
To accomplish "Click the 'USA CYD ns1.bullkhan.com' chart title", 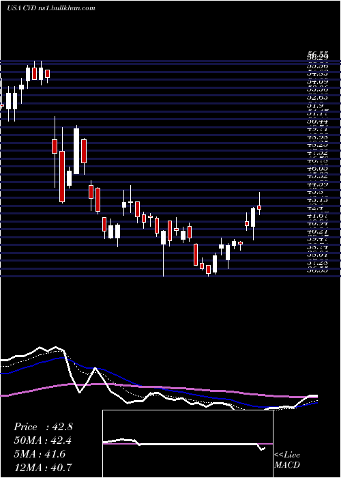I will (51, 8).
